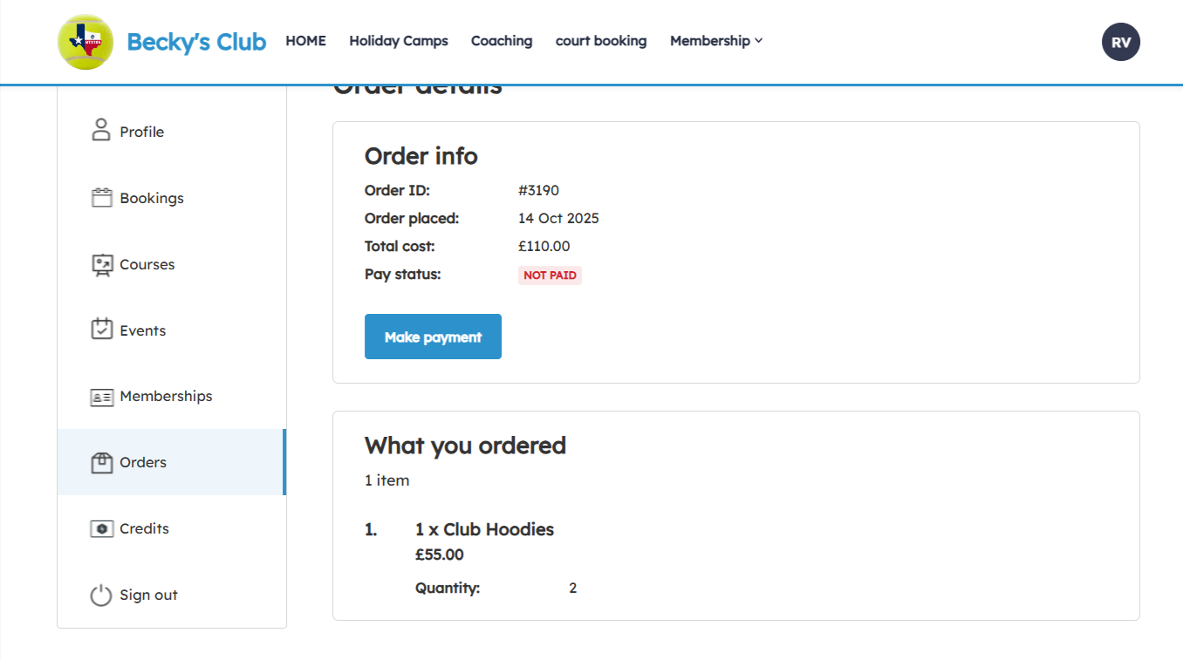This screenshot has height=660, width=1183.
Task: Click the NOT PAID status badge
Action: [550, 276]
